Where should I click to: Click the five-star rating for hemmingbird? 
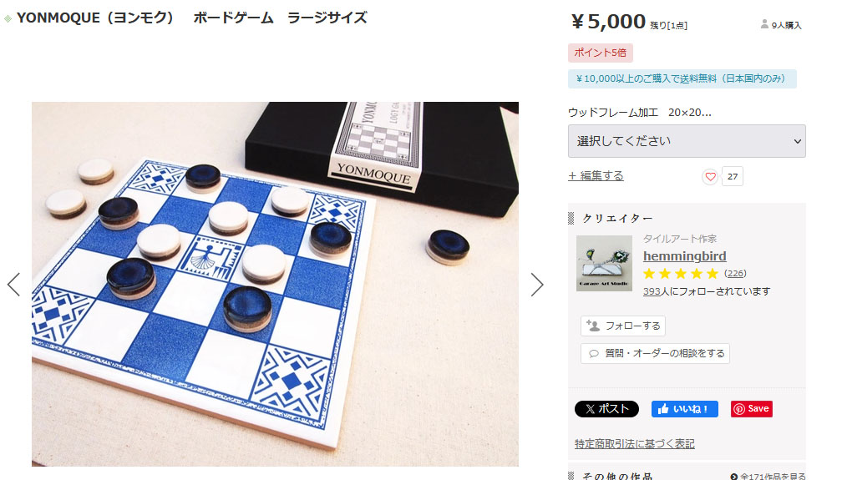pos(680,274)
